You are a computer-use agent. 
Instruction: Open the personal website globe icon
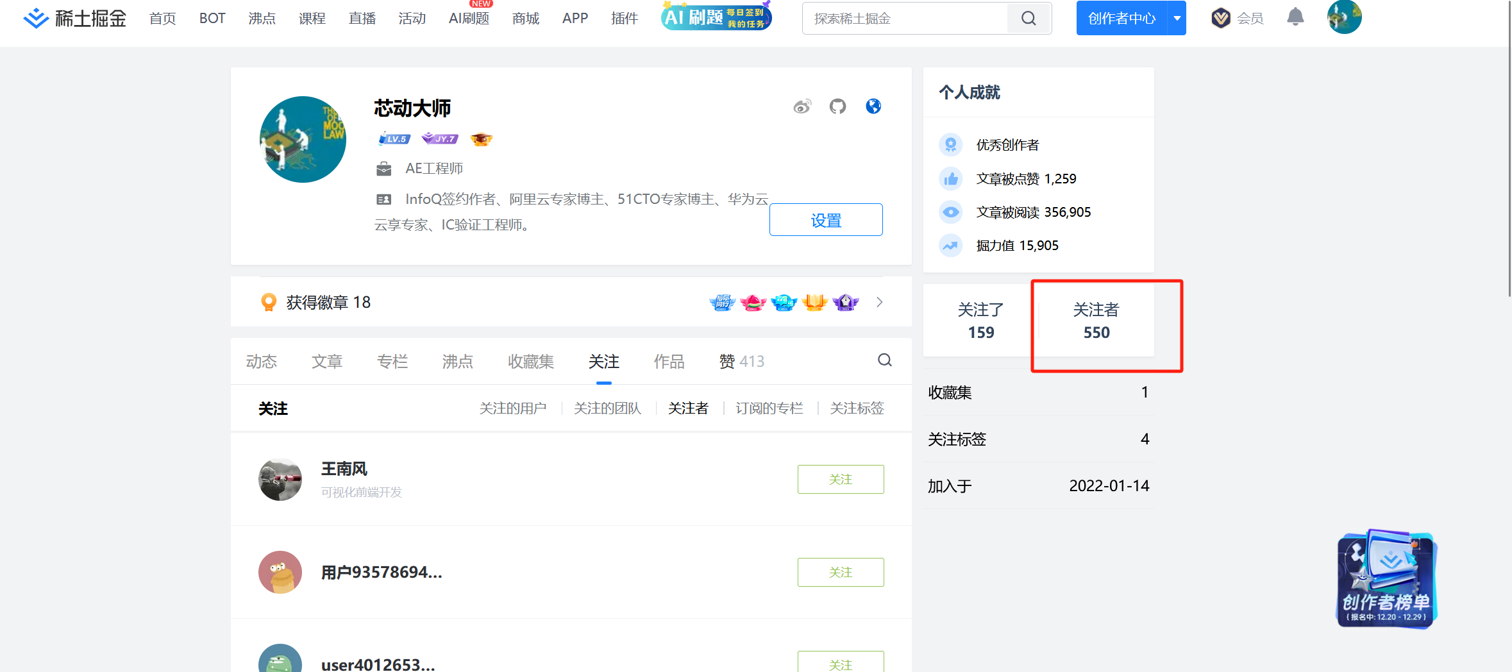[873, 106]
